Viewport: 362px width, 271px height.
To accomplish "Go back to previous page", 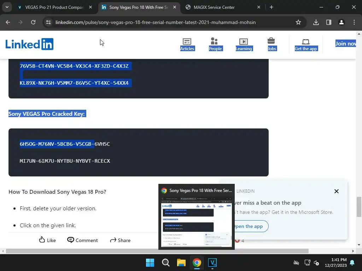I will point(8,22).
